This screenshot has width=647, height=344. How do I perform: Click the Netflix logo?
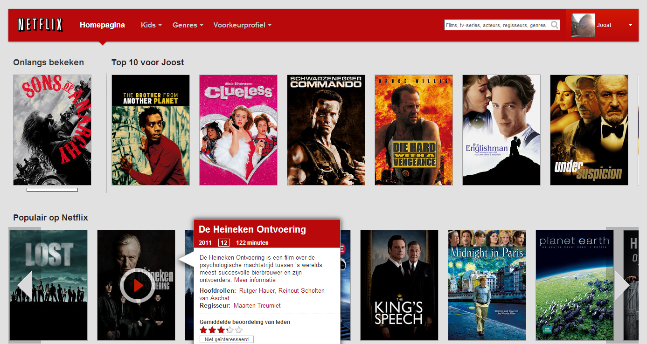click(40, 25)
